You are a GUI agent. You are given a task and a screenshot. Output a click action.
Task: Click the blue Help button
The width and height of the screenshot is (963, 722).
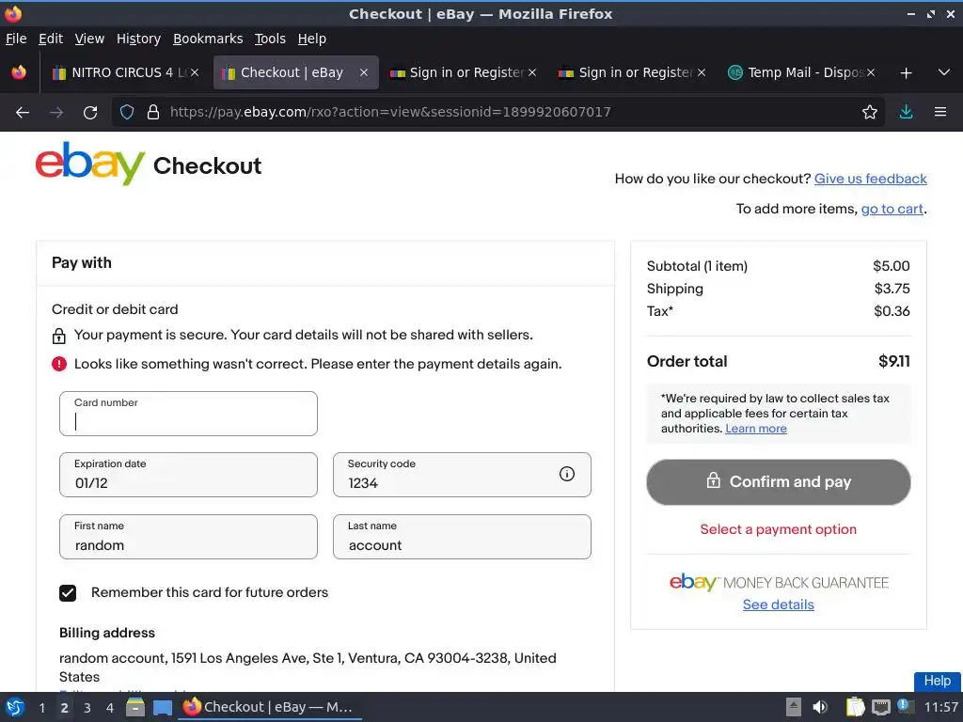[938, 681]
